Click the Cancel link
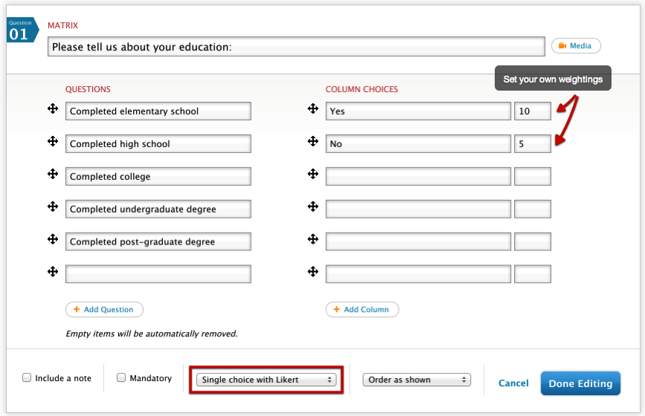 tap(513, 383)
